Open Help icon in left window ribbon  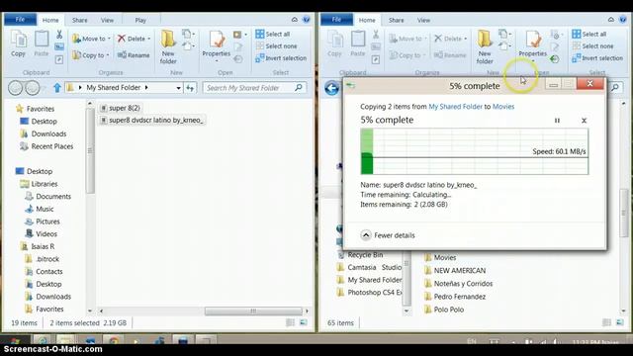(307, 20)
